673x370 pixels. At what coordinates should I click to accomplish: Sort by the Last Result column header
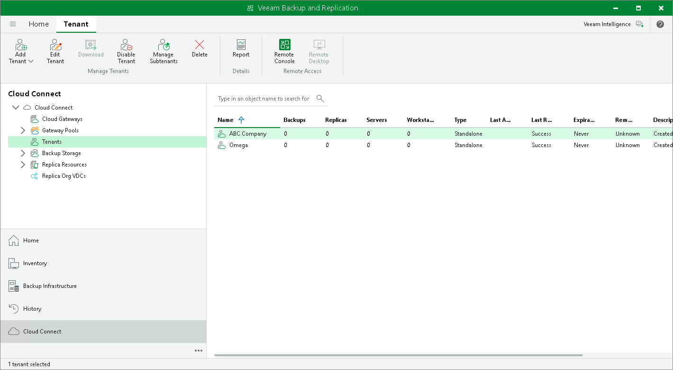[x=542, y=120]
